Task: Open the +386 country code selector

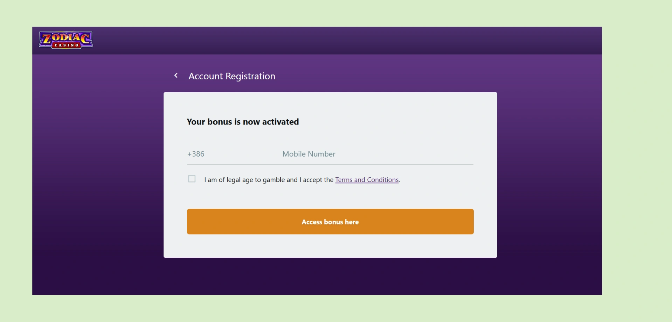Action: click(196, 154)
